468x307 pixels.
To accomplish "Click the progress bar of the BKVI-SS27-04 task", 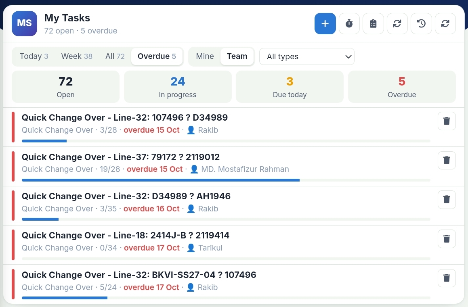I will coord(226,298).
